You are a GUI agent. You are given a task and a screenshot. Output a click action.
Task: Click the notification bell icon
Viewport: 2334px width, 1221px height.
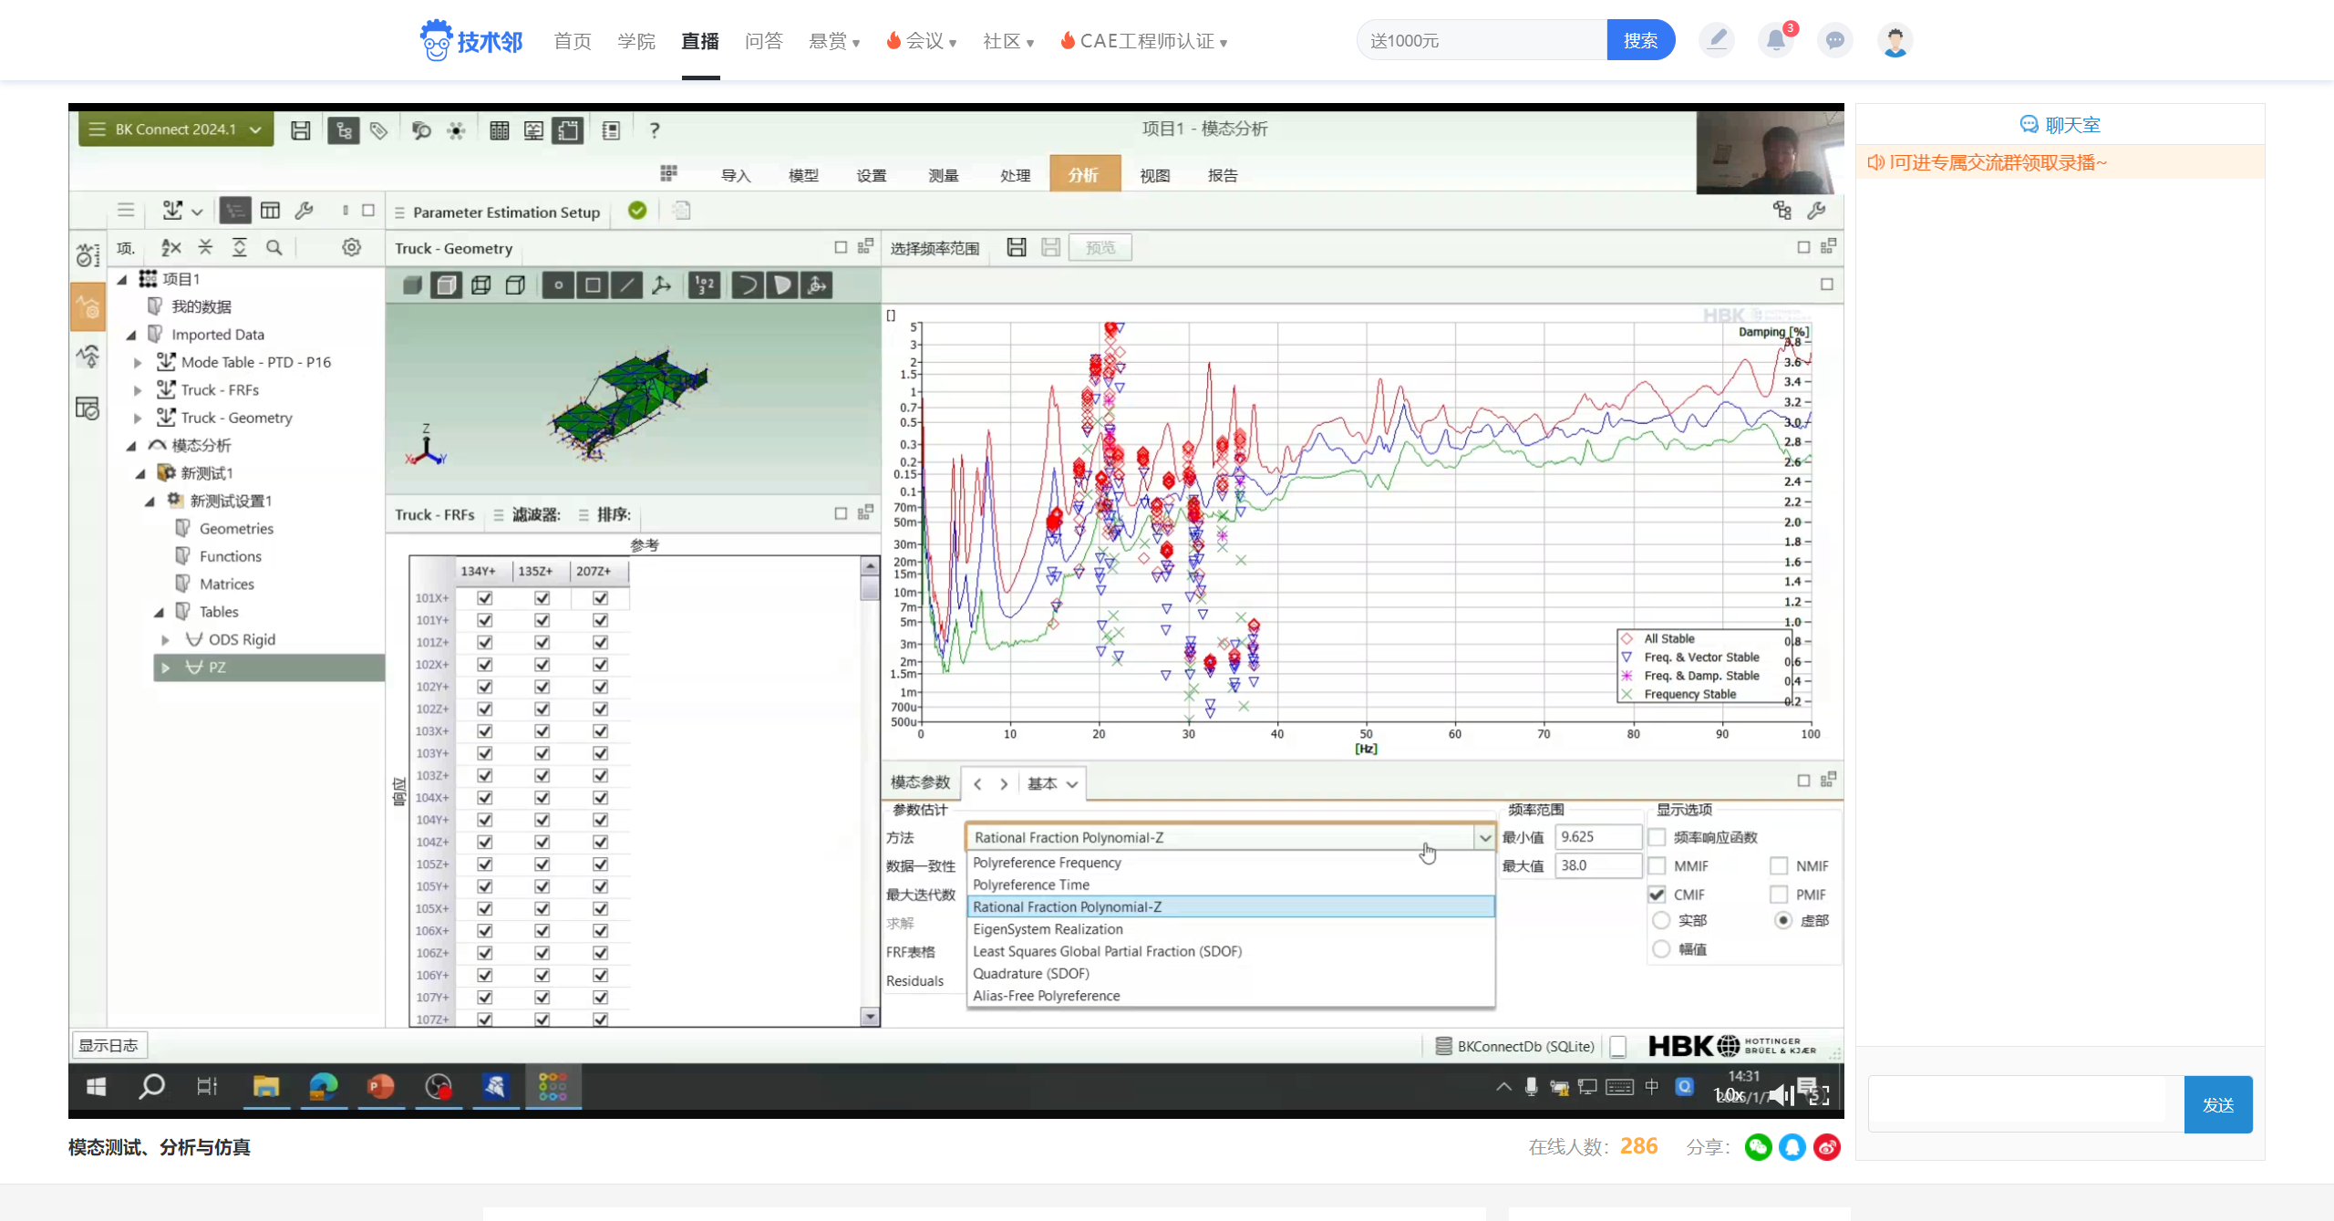1775,40
